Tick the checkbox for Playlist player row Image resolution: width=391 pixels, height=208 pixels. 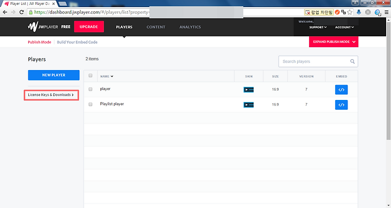click(x=90, y=104)
